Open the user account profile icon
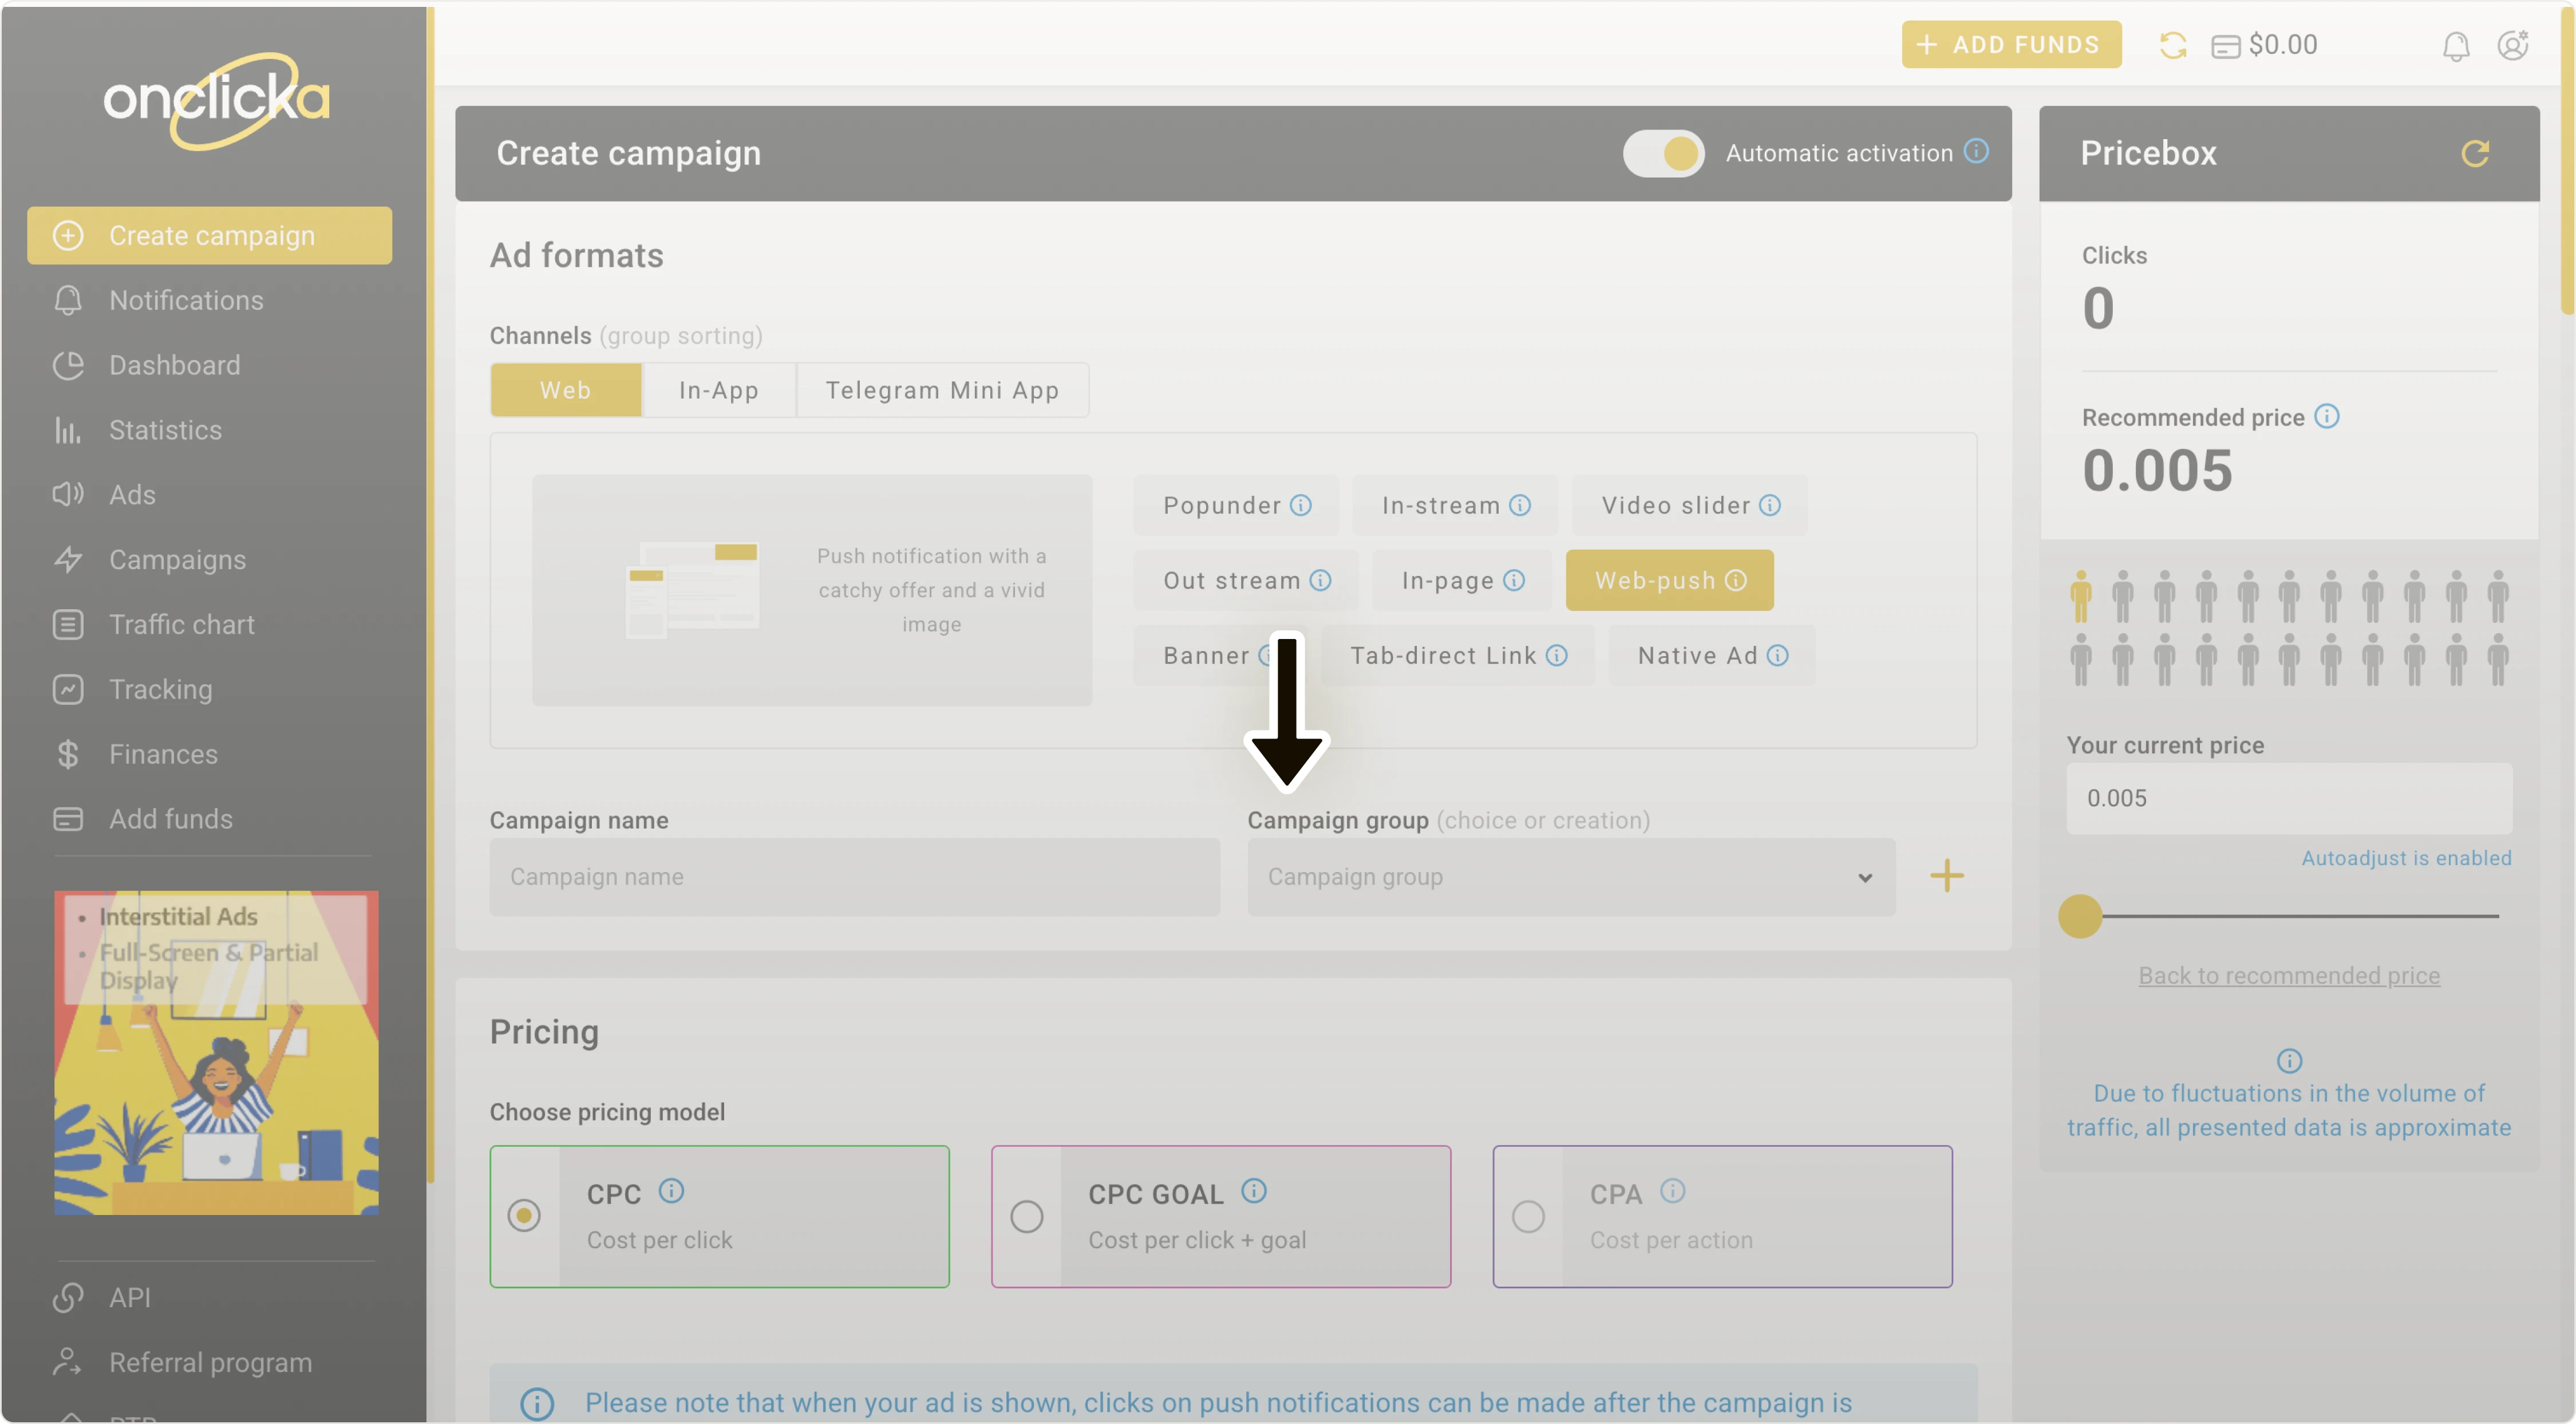 [x=2512, y=46]
